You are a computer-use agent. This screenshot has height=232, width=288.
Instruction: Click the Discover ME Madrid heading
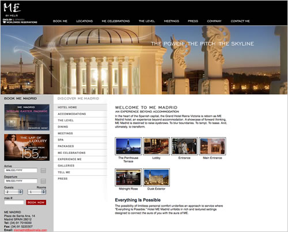tap(78, 98)
